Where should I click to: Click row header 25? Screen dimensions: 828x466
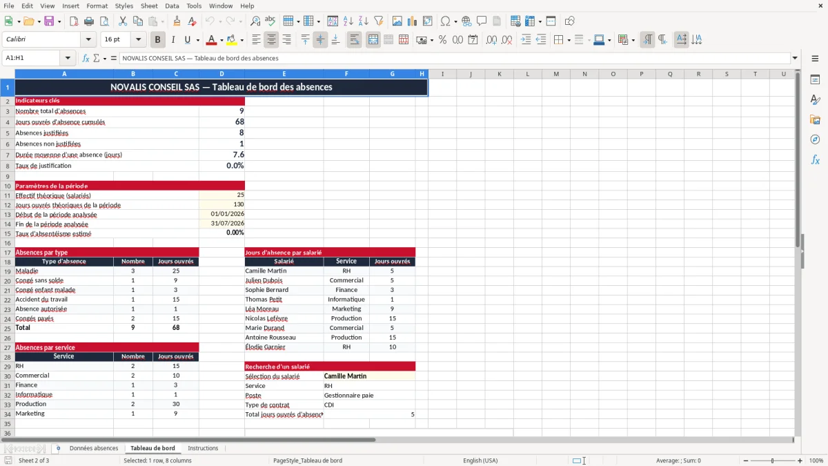tap(8, 328)
